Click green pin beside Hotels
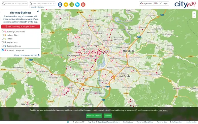Viewport: 198px width, 124px height. click(5, 39)
